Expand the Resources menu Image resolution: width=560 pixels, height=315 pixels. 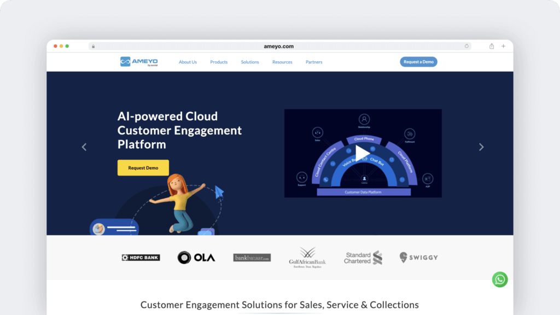(x=282, y=62)
